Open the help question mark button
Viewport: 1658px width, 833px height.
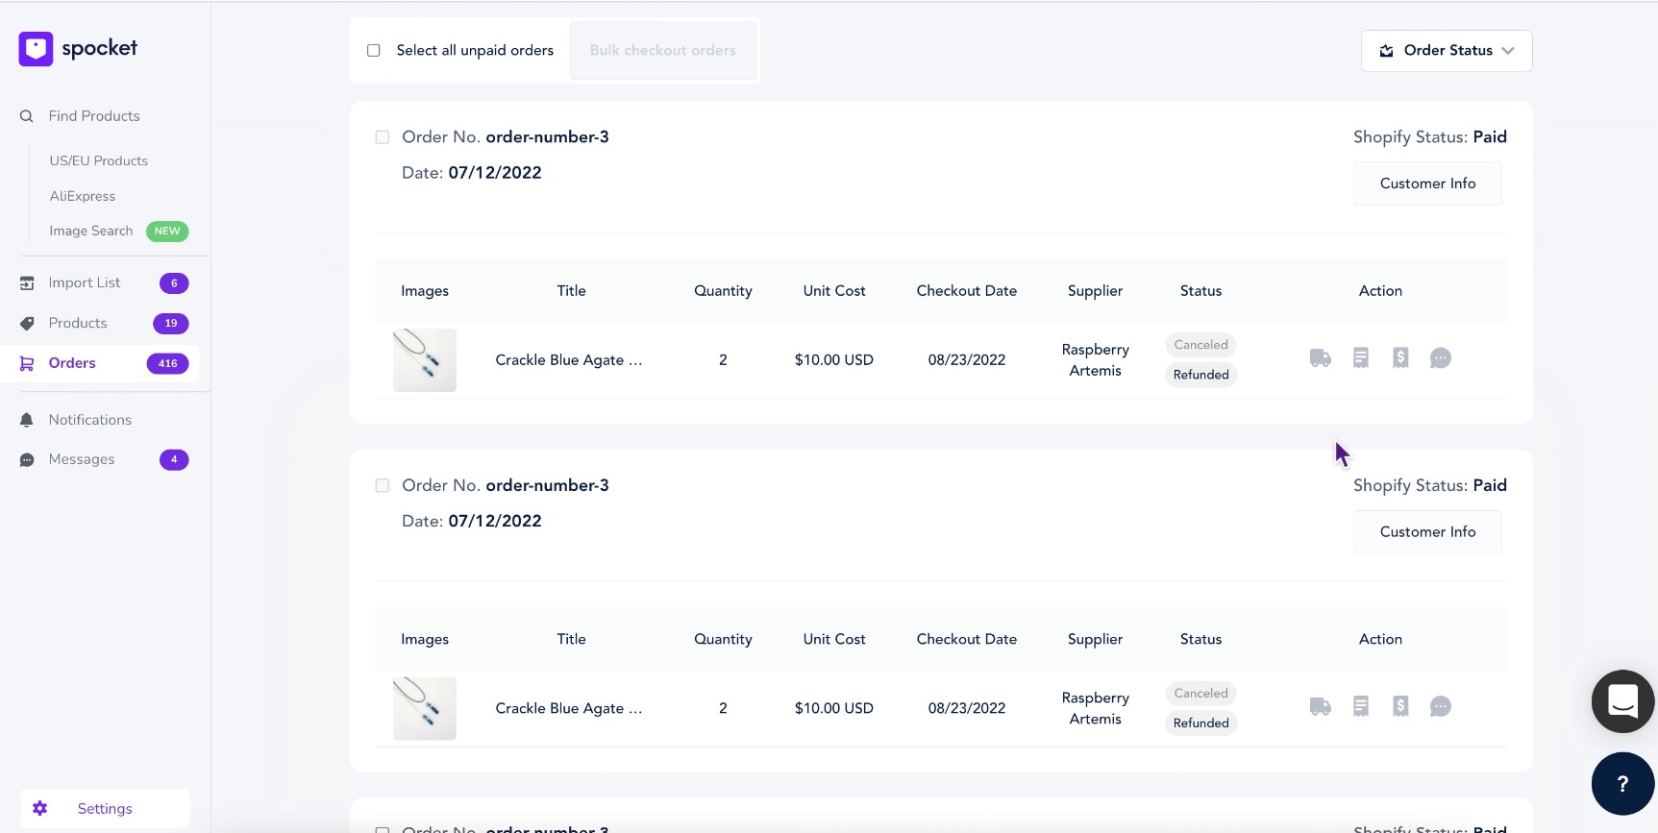1623,784
